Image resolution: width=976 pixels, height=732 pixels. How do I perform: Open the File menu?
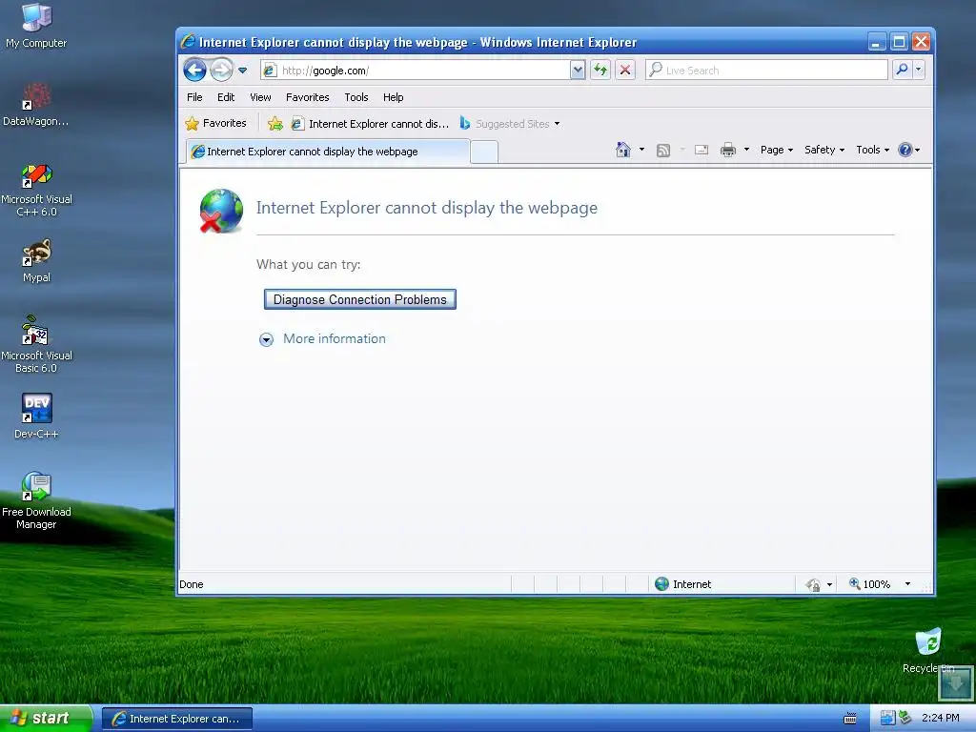click(194, 97)
